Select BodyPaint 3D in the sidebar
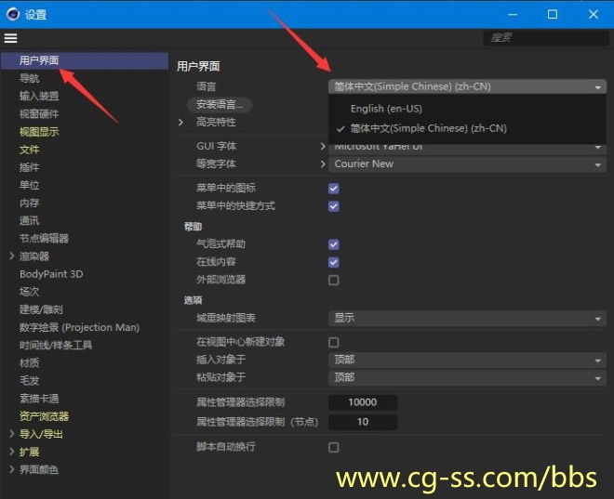 coord(51,274)
